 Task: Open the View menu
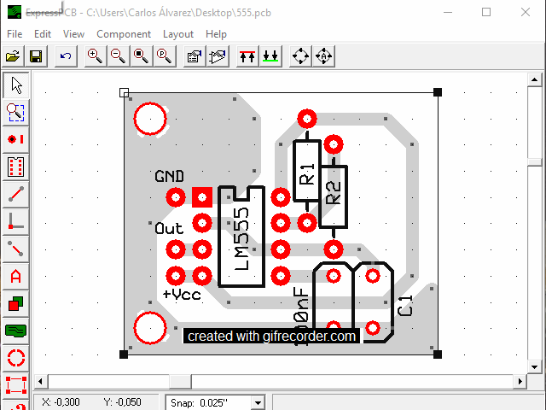tap(73, 34)
